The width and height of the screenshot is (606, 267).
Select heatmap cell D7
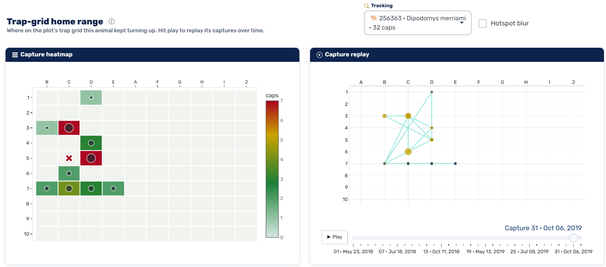point(91,188)
